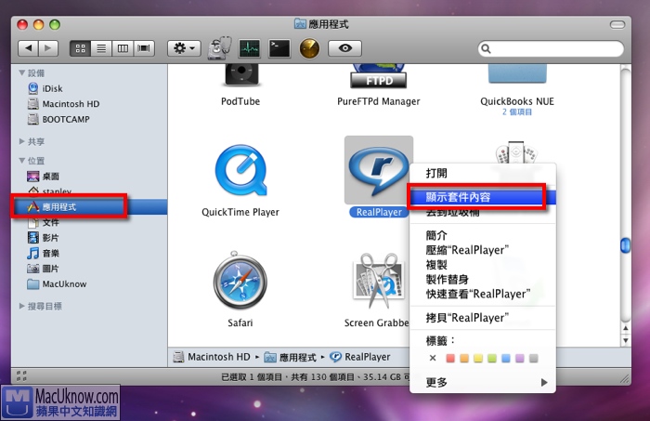Switch to list view mode
This screenshot has width=650, height=421.
point(101,48)
